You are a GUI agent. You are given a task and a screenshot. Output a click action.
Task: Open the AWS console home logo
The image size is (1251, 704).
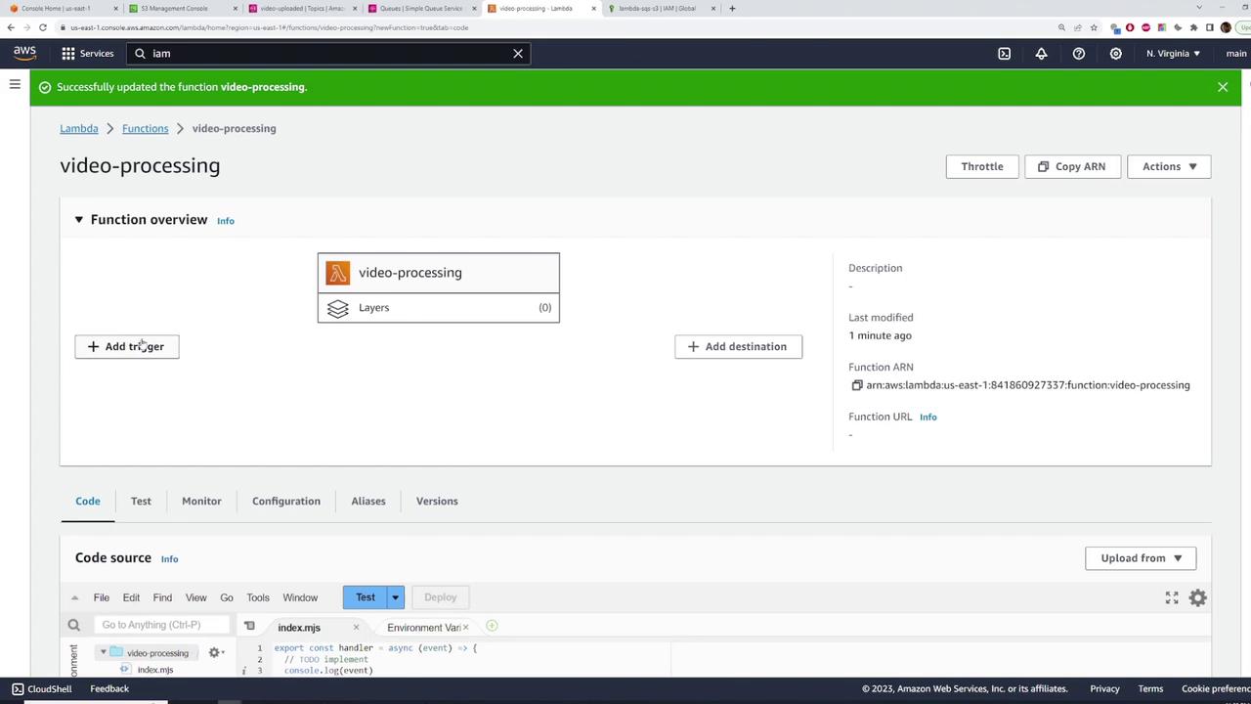pyautogui.click(x=24, y=53)
